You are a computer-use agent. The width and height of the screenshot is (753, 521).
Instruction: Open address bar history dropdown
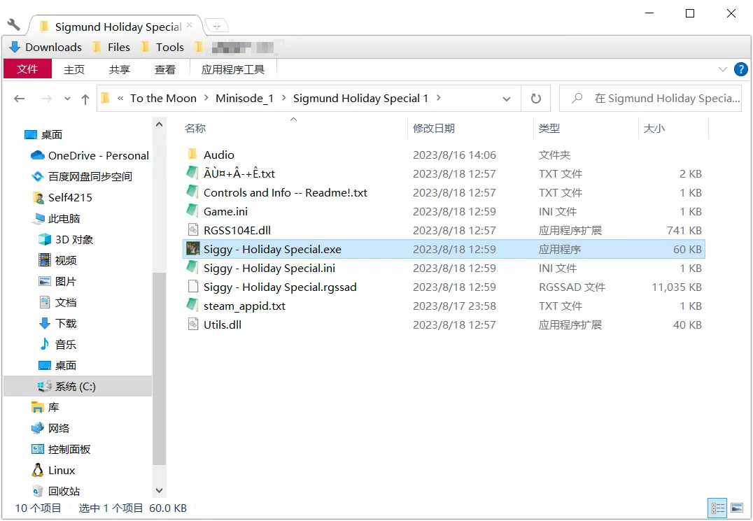coord(507,99)
